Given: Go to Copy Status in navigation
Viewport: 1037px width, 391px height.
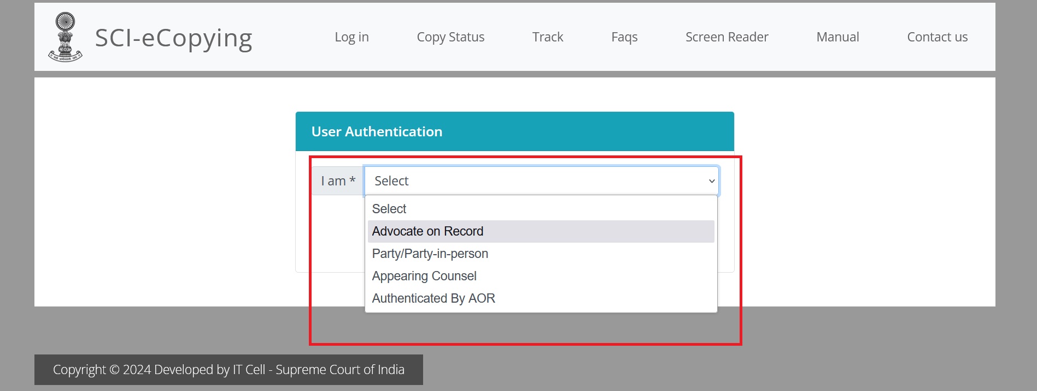Looking at the screenshot, I should pyautogui.click(x=450, y=37).
